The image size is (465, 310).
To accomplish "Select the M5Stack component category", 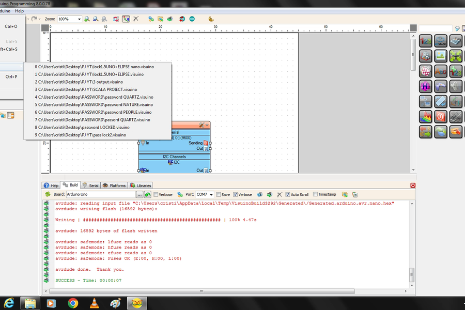I will pos(440,41).
